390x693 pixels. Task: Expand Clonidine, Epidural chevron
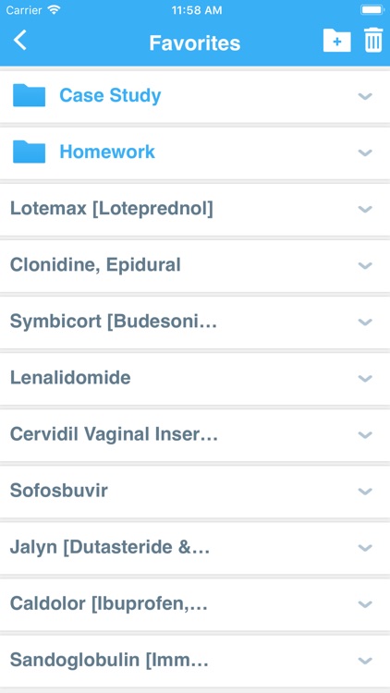click(365, 265)
